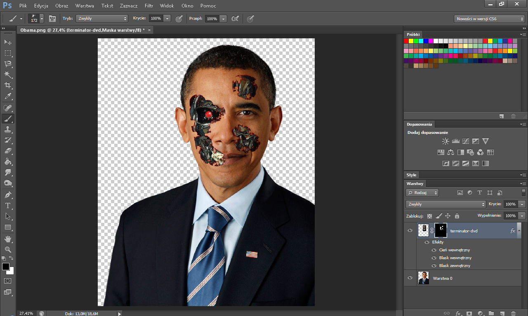Open the Rodzaj layer filter dropdown
The width and height of the screenshot is (528, 316).
point(422,192)
